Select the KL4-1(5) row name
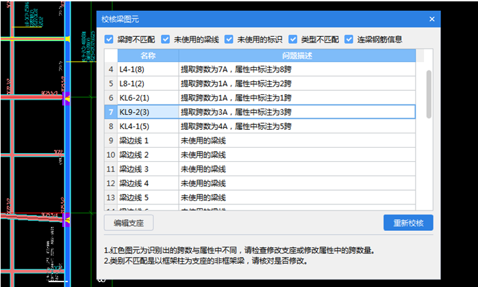This screenshot has height=287, width=478. (x=134, y=126)
